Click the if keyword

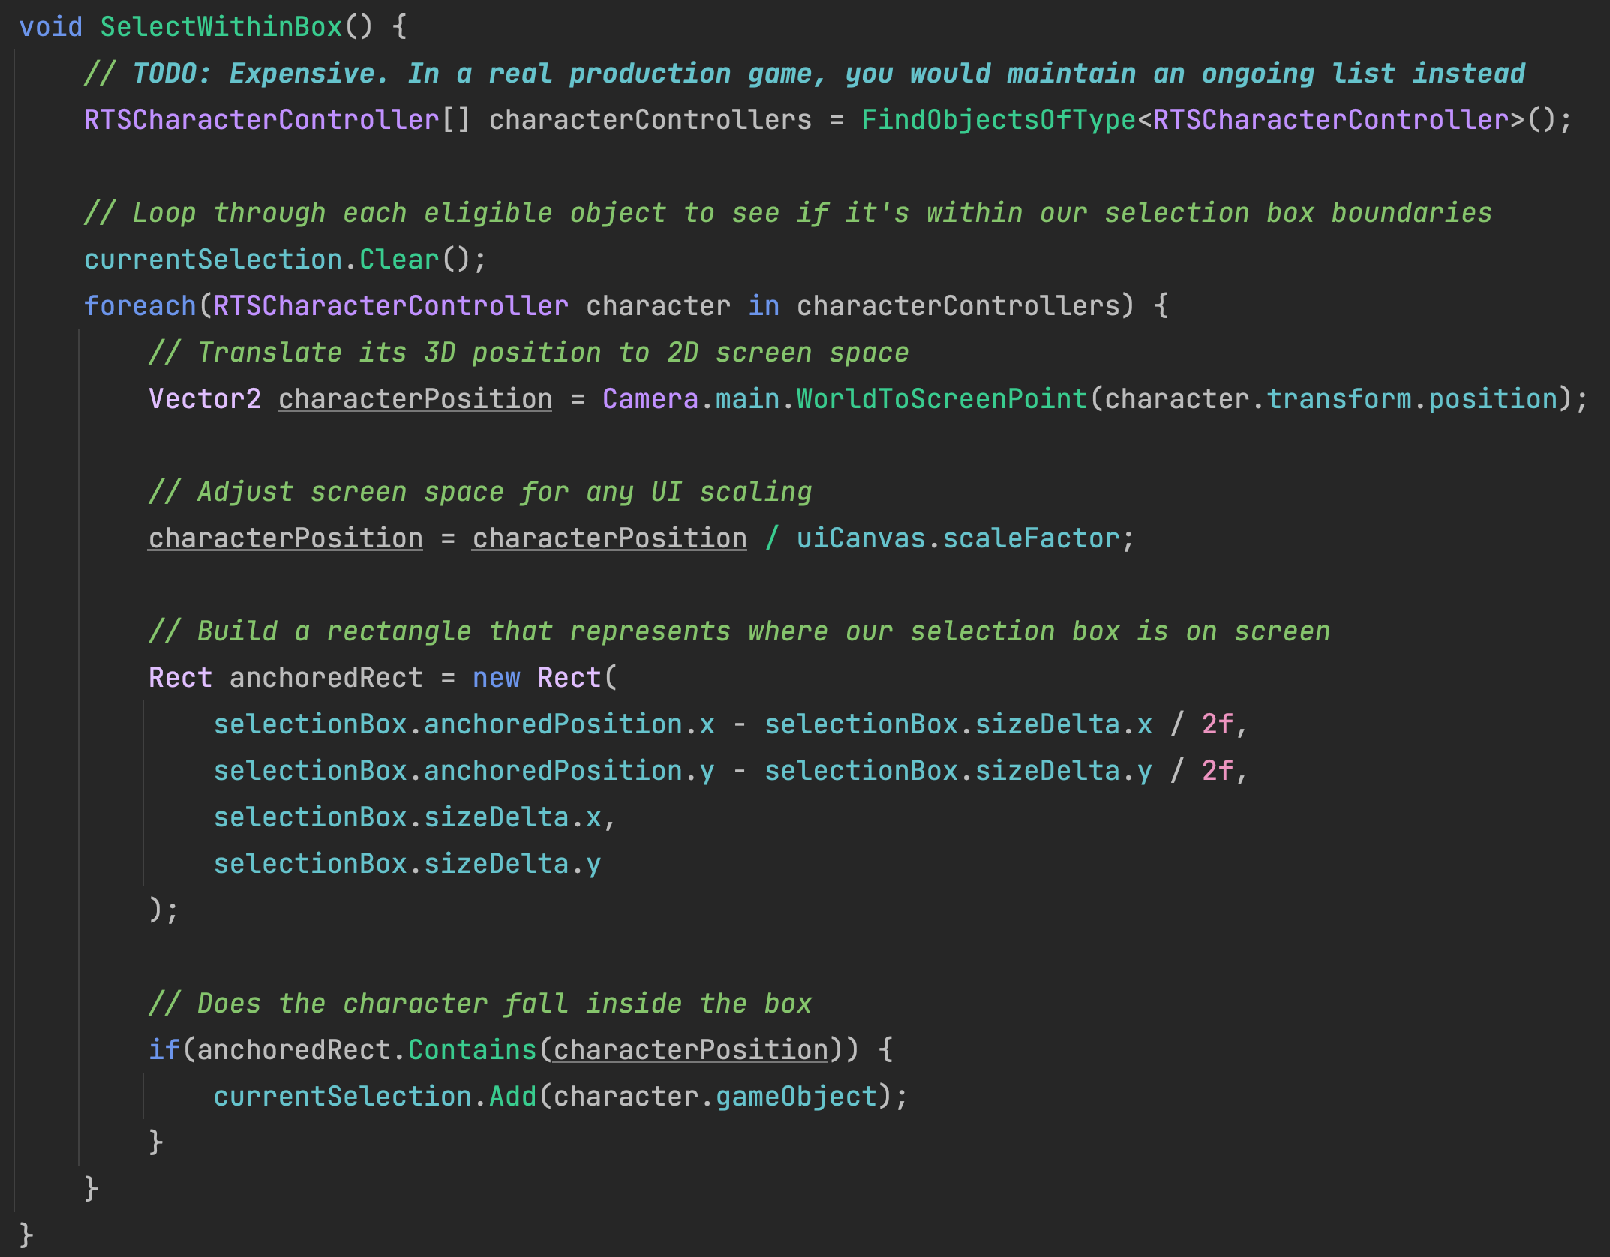(x=164, y=1050)
